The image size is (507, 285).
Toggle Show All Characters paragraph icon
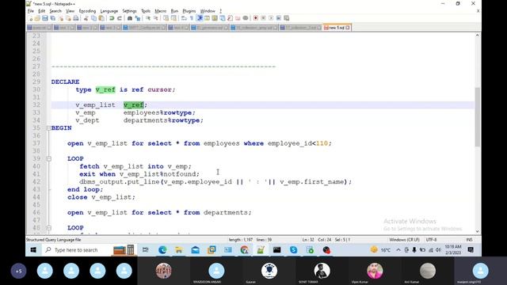click(x=192, y=18)
